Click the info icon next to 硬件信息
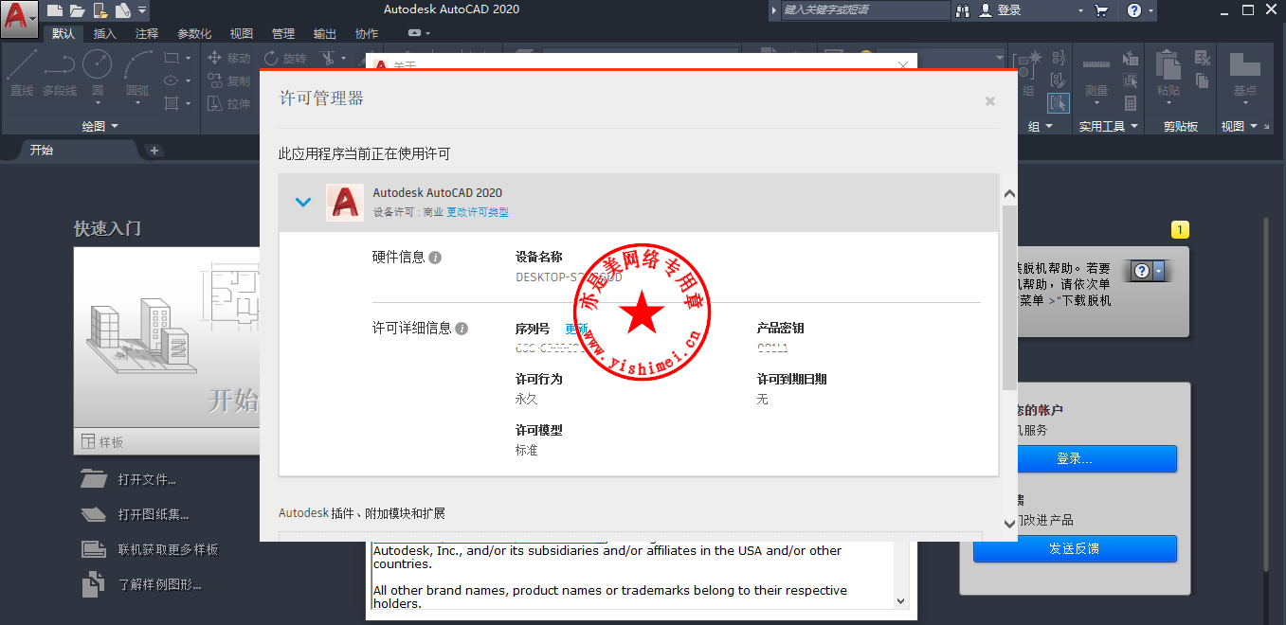Screen dimensions: 1286x625 [435, 257]
